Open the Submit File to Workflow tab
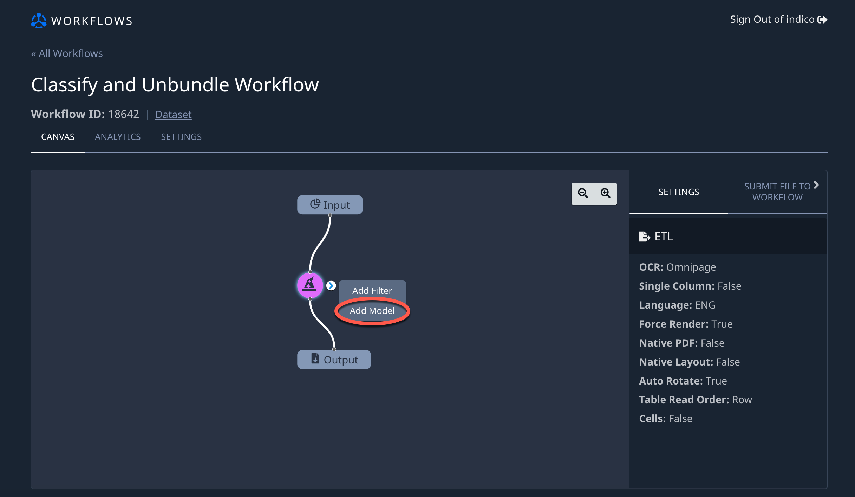This screenshot has width=855, height=497. (x=777, y=192)
